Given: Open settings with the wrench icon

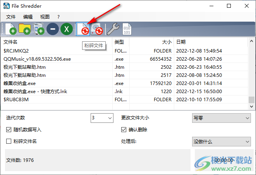Looking at the screenshot, I should click(113, 29).
